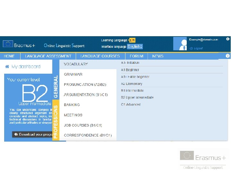
Task: Select CORRESPONDENCE (B1/C1) category
Action: 88,135
